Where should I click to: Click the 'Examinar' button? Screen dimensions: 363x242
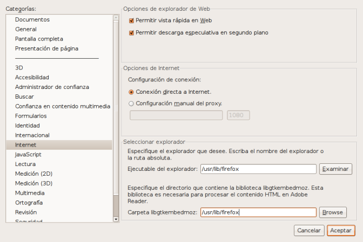(x=335, y=169)
